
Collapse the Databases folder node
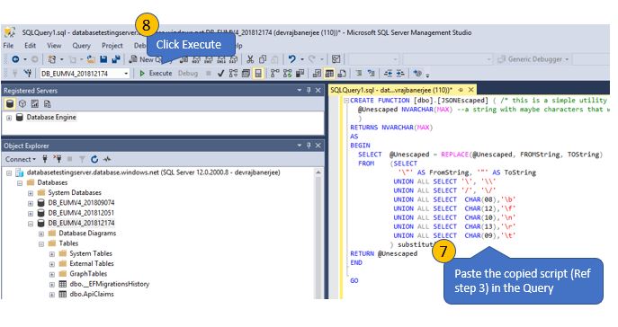coord(20,183)
